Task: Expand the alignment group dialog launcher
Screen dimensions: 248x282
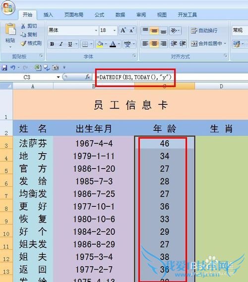Action: pos(225,55)
